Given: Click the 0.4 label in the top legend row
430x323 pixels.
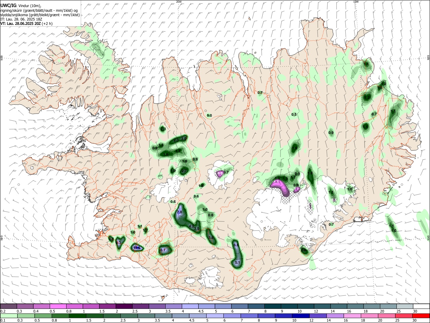Looking at the screenshot, I should coord(36,311).
